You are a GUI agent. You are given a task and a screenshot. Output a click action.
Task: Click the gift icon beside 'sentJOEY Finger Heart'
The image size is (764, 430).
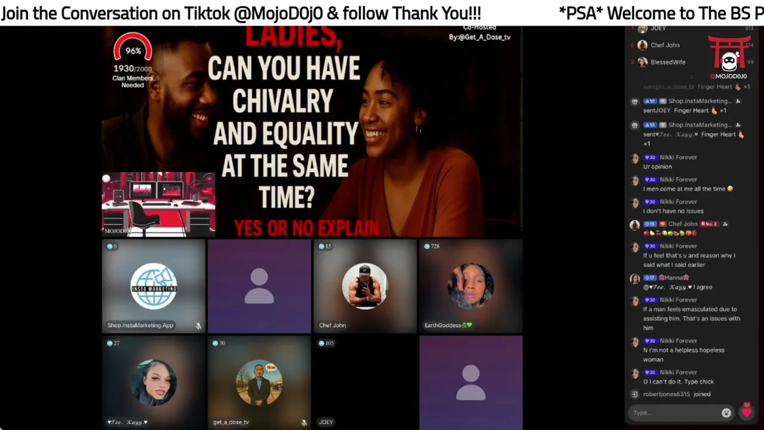pyautogui.click(x=634, y=102)
